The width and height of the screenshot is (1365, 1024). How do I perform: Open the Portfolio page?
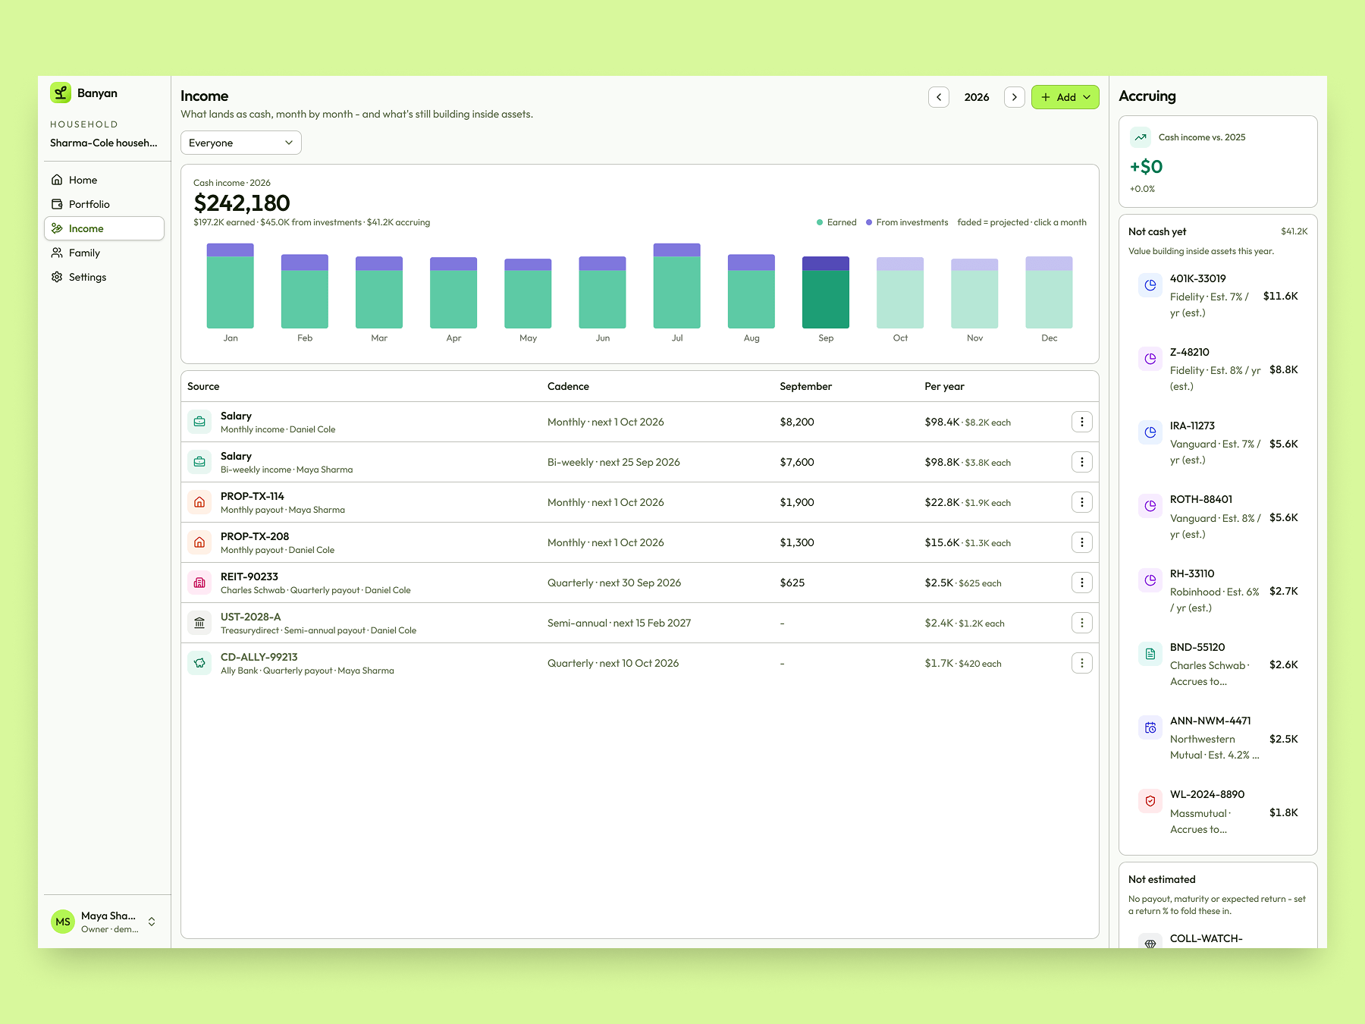pyautogui.click(x=105, y=204)
